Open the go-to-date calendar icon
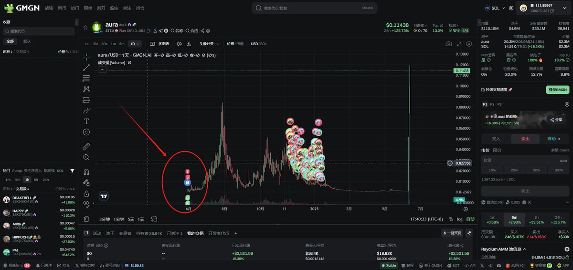The height and width of the screenshot is (270, 573). point(154,219)
